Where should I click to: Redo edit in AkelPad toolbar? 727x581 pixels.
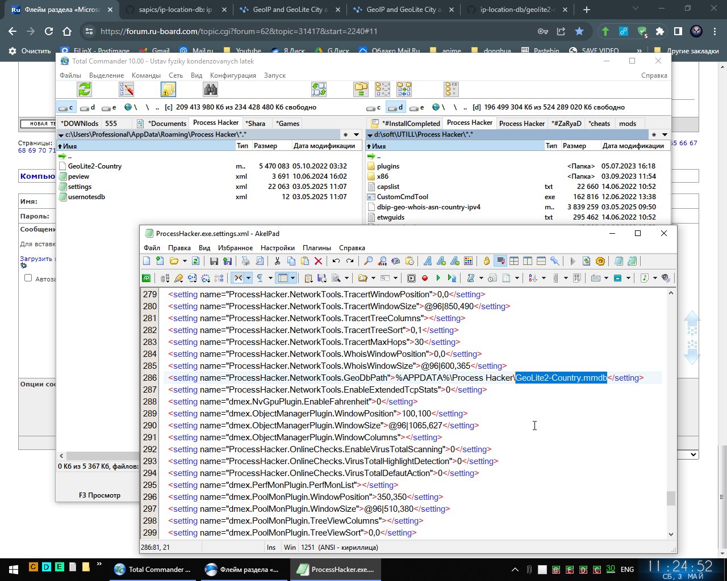pyautogui.click(x=350, y=261)
